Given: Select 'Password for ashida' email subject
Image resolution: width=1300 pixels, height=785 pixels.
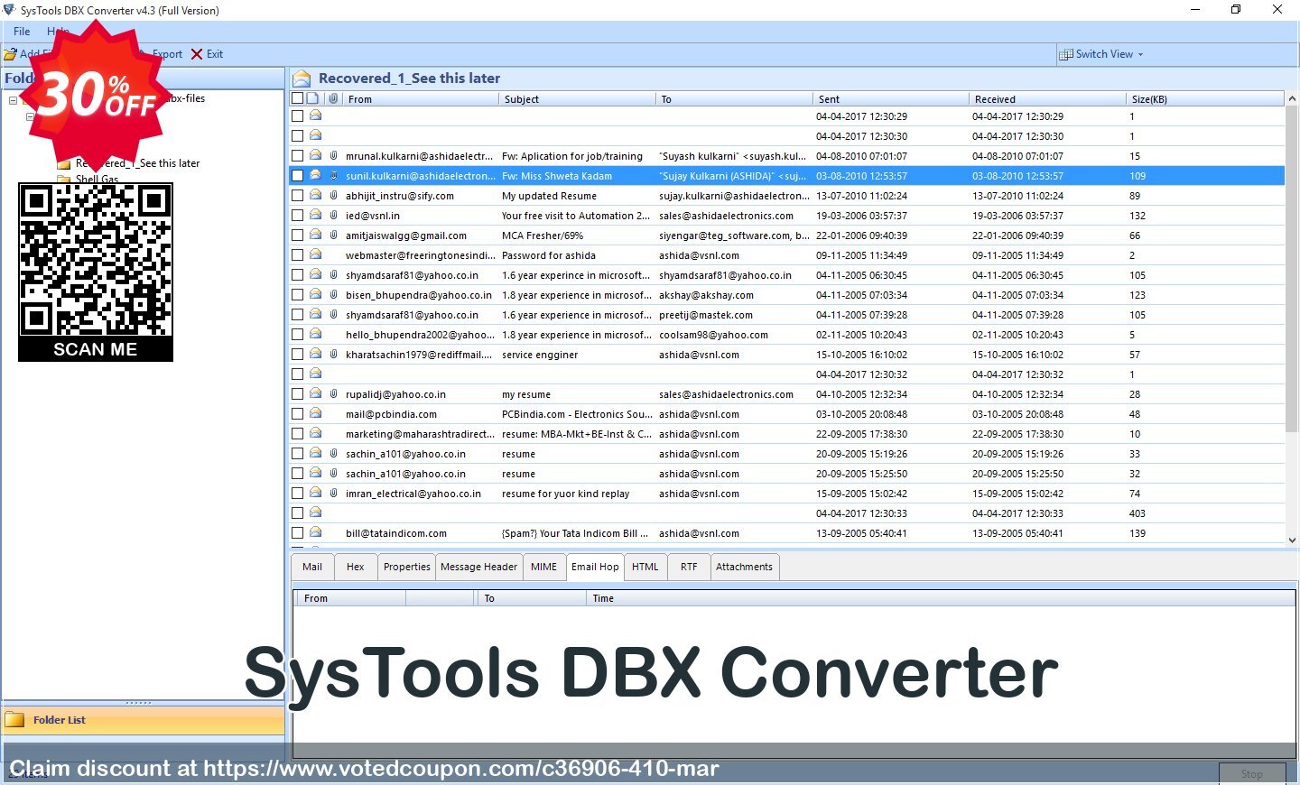Looking at the screenshot, I should (x=549, y=255).
